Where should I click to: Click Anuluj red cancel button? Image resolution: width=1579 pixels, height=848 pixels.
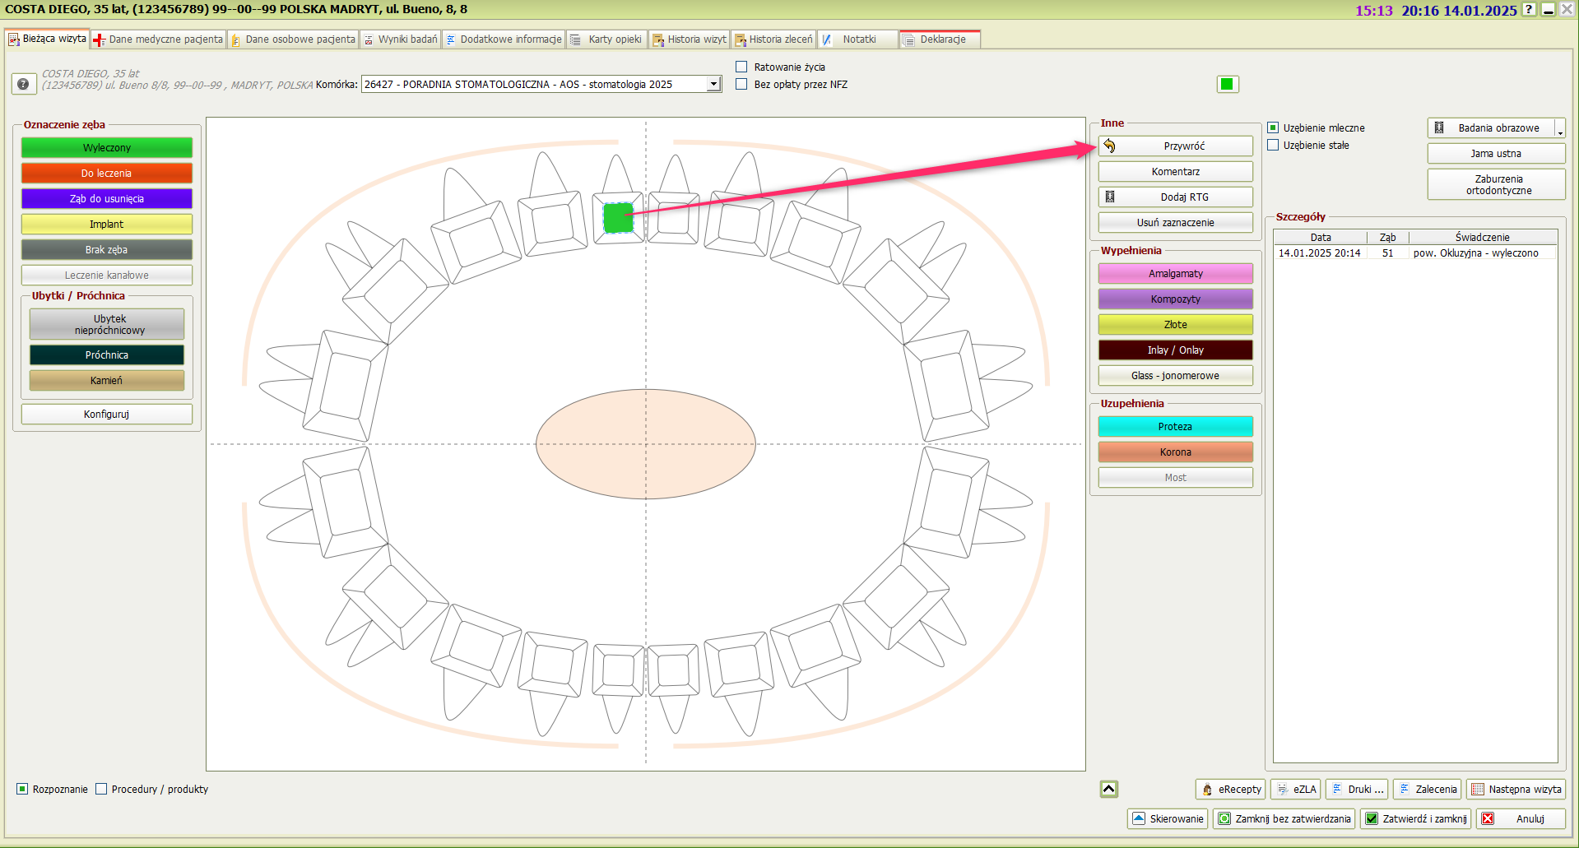tap(1519, 818)
